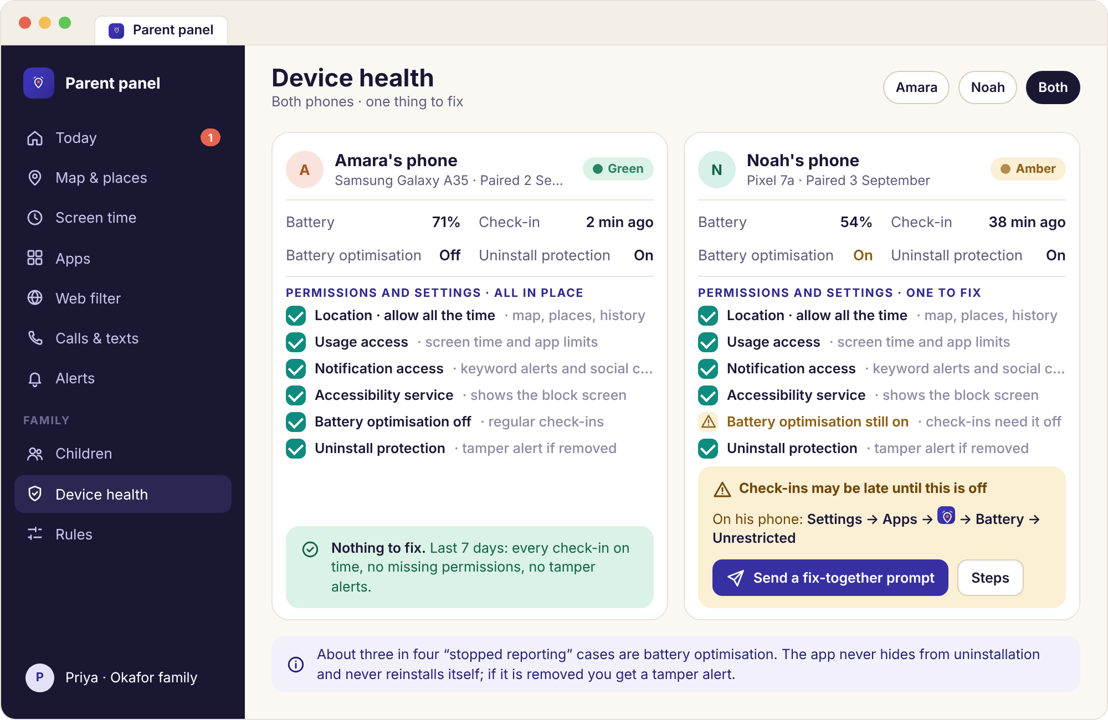Screen dimensions: 1108x720
Task: Click the Parent panel logo in sidebar
Action: tap(39, 83)
